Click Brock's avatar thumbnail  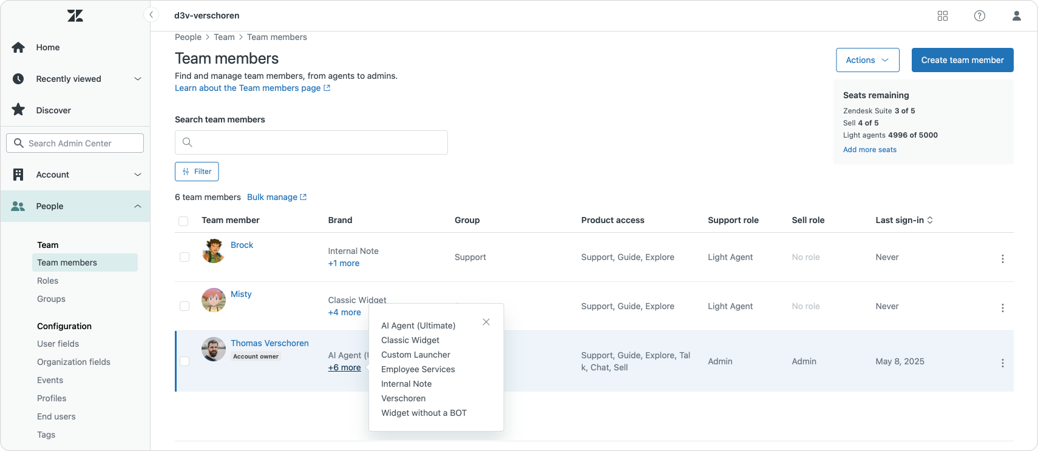(214, 251)
